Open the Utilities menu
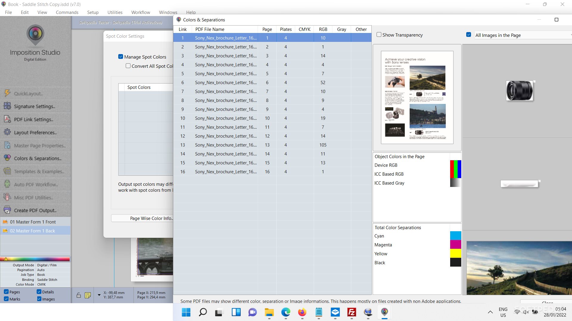Viewport: 572px width, 321px height. (x=115, y=12)
